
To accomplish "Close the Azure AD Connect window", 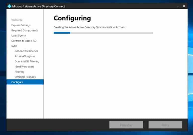I will click(x=184, y=6).
